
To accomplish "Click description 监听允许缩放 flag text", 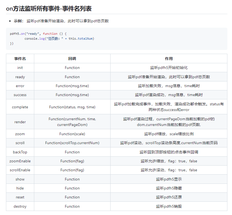I will click(169, 161).
